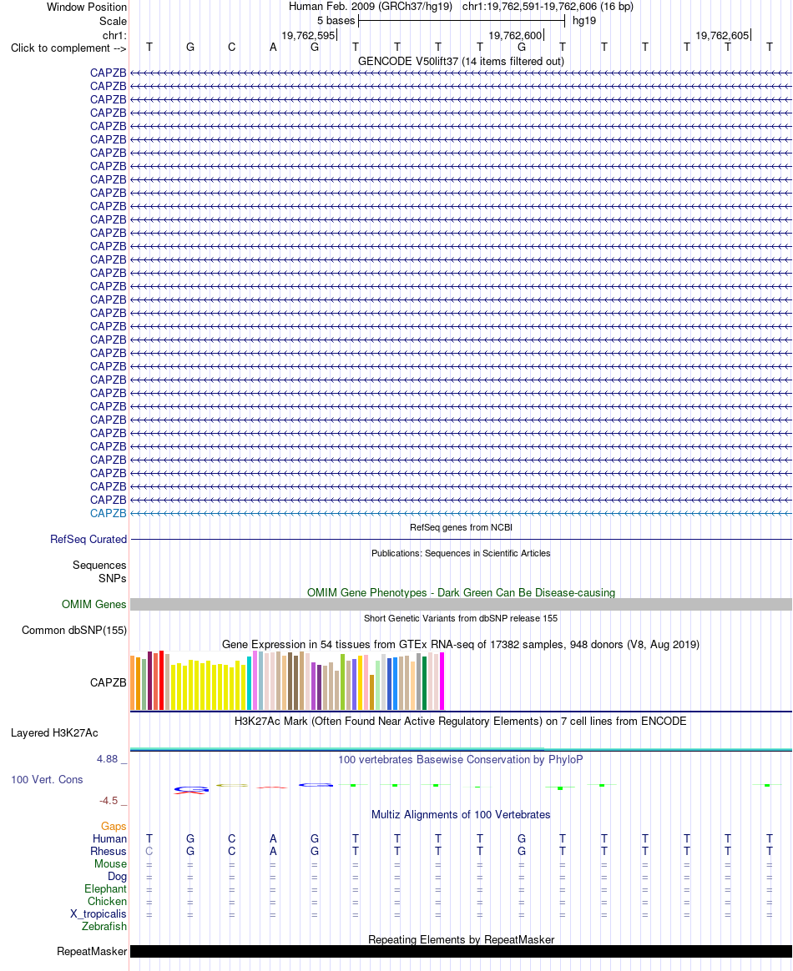
Task: Click coordinate marker 19,762,600
Action: tap(516, 35)
